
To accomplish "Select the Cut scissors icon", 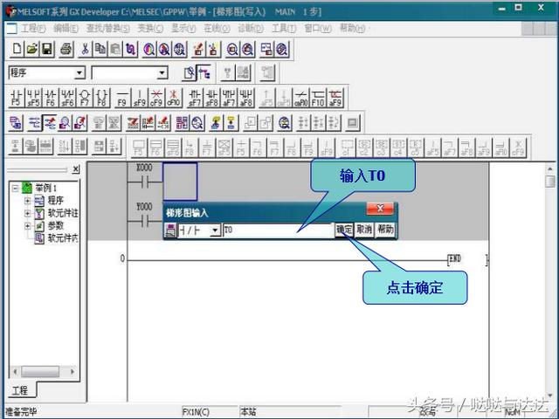I will (85, 49).
